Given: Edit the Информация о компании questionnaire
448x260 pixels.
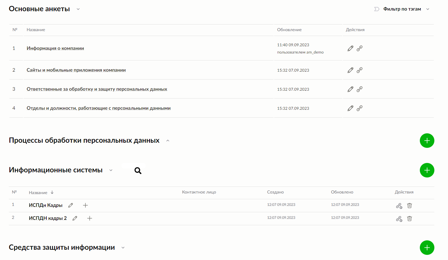Looking at the screenshot, I should [x=350, y=48].
